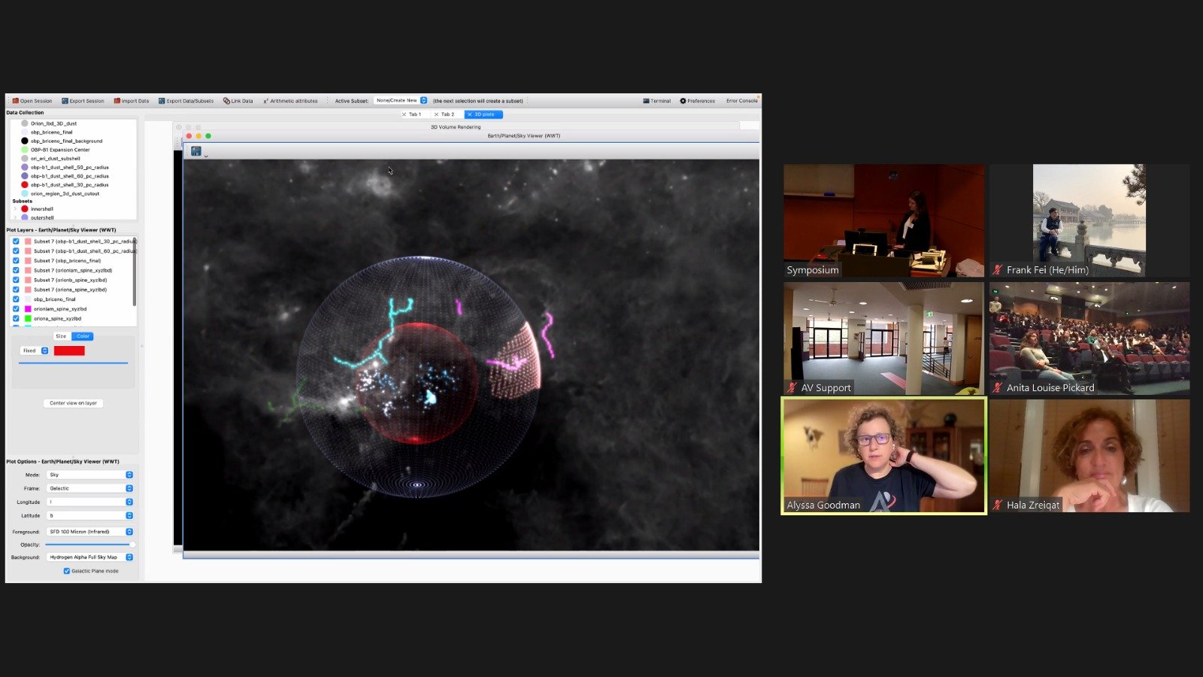Image resolution: width=1203 pixels, height=677 pixels.
Task: Toggle Subset 7 (orionb_spine_xyzlbd) checkbox
Action: [x=16, y=280]
